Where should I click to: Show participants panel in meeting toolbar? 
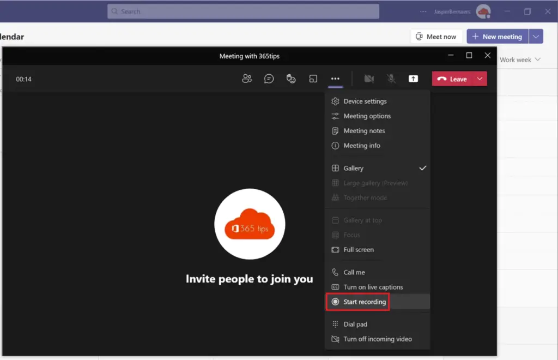coord(247,79)
